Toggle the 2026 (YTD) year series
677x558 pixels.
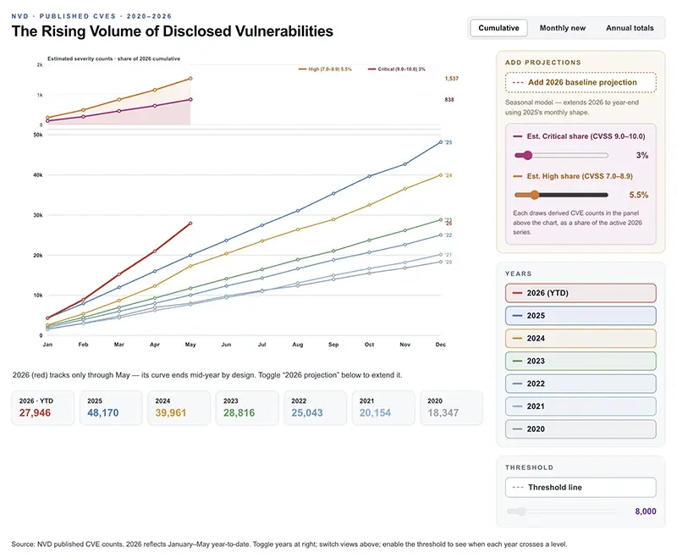pos(581,293)
